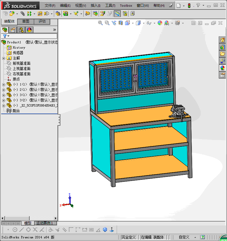Image resolution: width=227 pixels, height=241 pixels.
Task: Open the DisplayManager color wheel tab
Action: coord(29,30)
